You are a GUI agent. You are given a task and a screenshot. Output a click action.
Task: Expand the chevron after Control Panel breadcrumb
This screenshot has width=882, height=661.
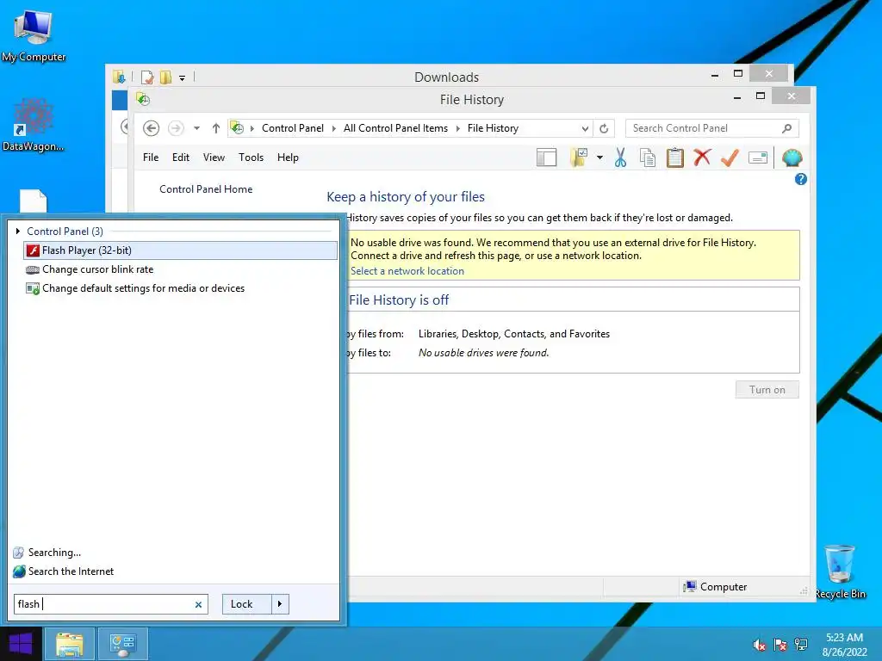pos(333,129)
